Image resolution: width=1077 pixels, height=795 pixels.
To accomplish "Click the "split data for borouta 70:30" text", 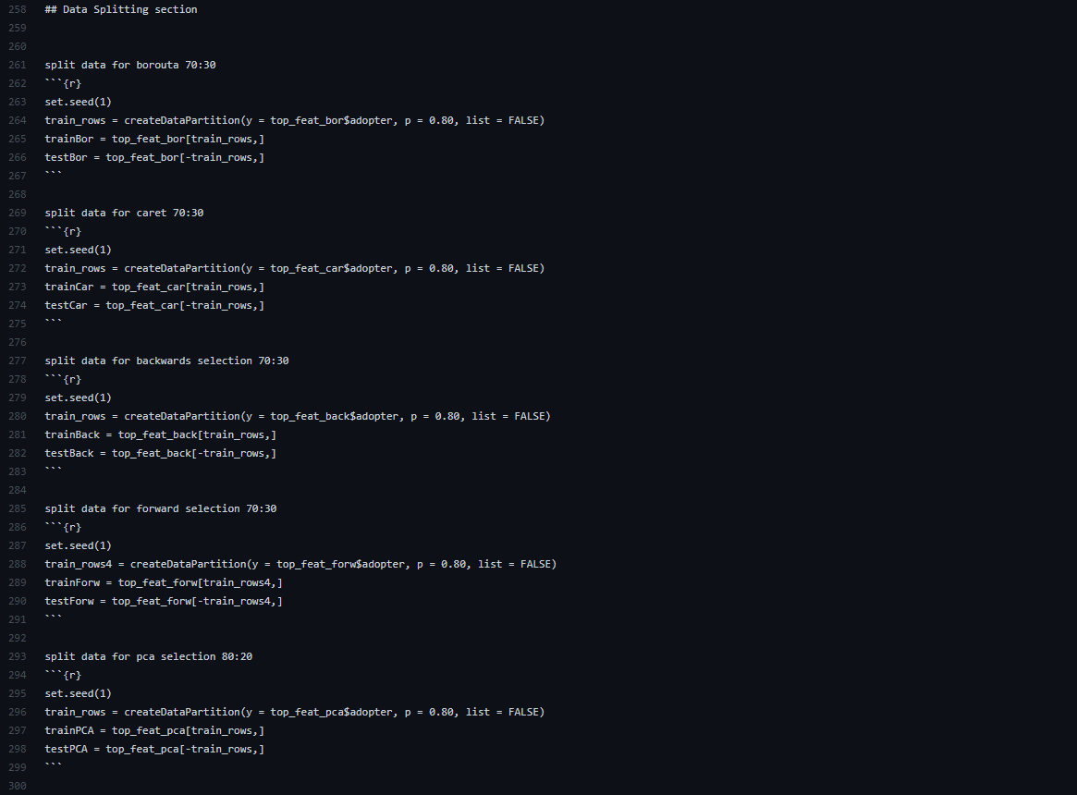I will 130,65.
